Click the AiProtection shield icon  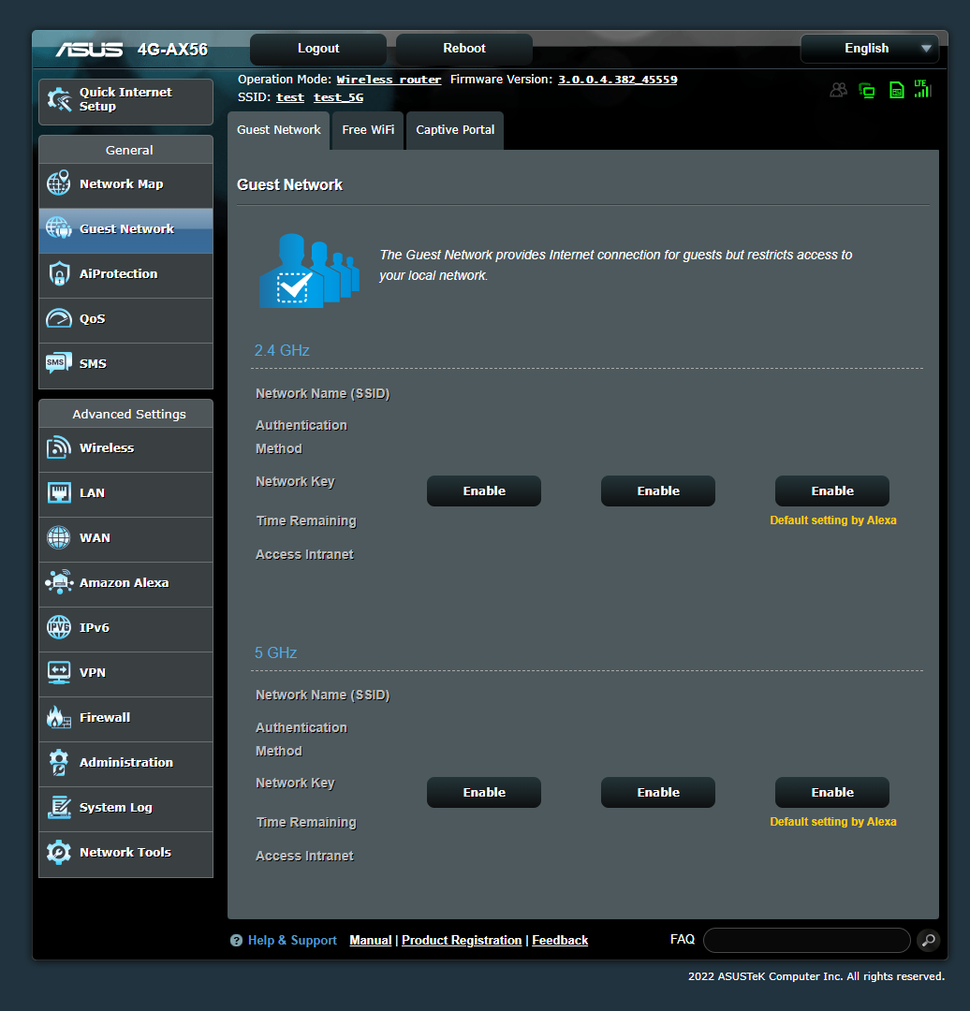coord(59,273)
